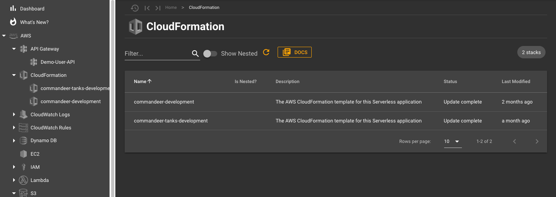
Task: Click the IAM key icon
Action: (x=24, y=167)
